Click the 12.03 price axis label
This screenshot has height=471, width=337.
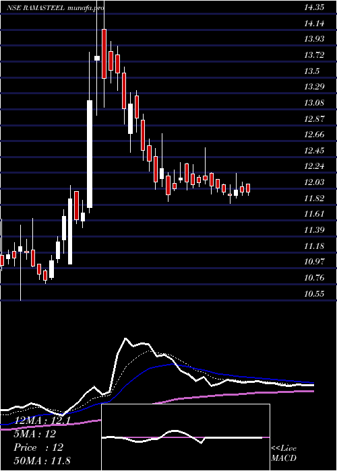coord(314,182)
